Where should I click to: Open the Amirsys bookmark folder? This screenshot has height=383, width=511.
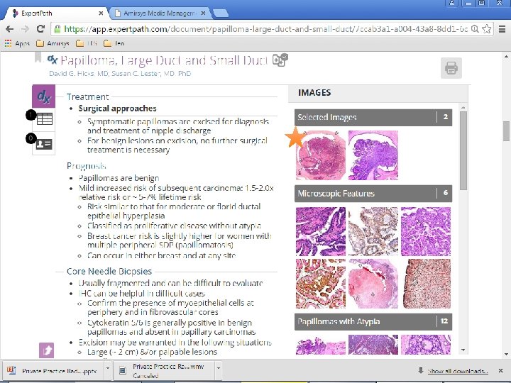pyautogui.click(x=53, y=43)
